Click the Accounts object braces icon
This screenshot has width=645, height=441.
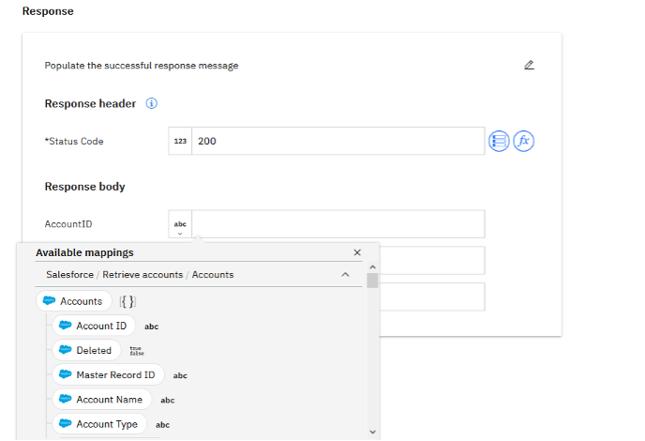click(x=128, y=301)
